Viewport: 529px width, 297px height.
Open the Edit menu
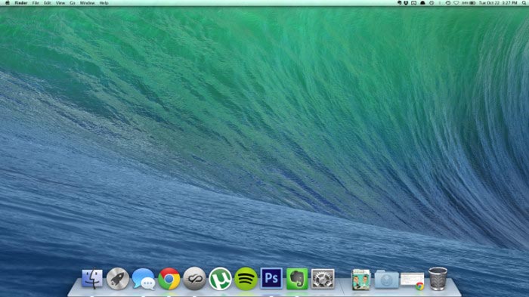point(48,3)
